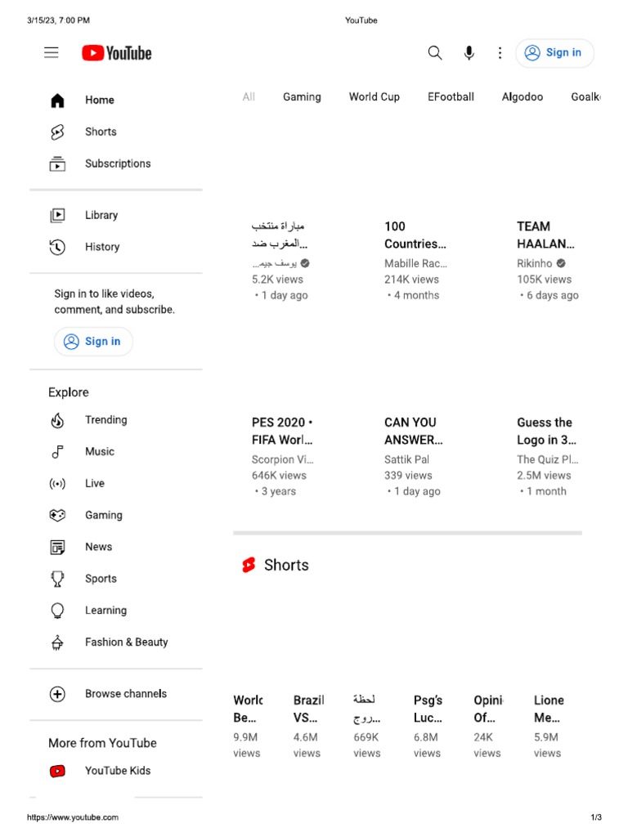Open Trending in Explore
The image size is (628, 837).
pyautogui.click(x=105, y=419)
